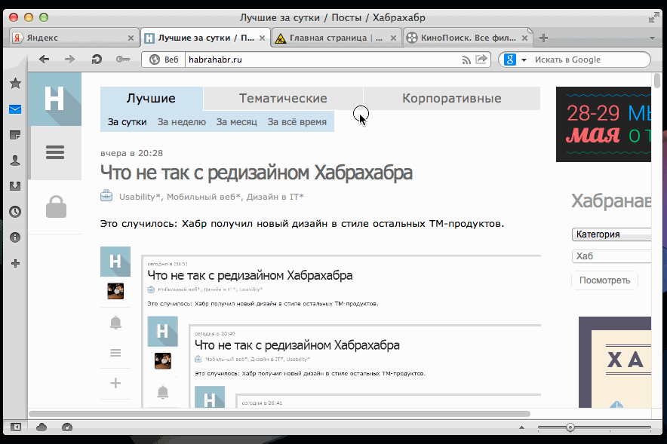The width and height of the screenshot is (667, 444).
Task: Expand the zoom arrow in status bar
Action: [x=521, y=427]
